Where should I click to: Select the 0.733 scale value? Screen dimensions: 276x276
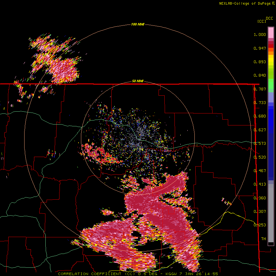tap(260, 103)
